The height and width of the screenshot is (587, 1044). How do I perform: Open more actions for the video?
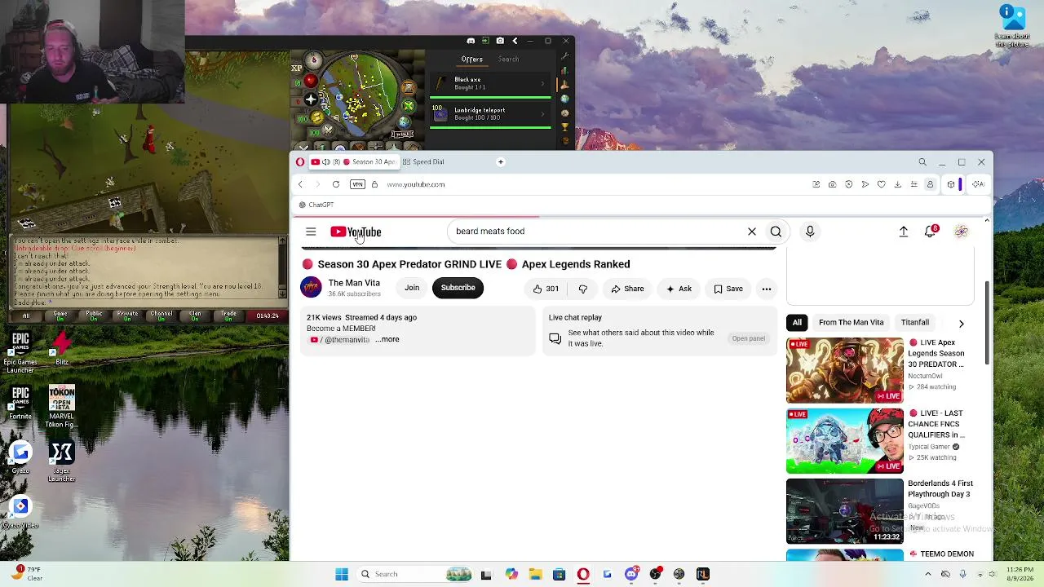point(767,289)
